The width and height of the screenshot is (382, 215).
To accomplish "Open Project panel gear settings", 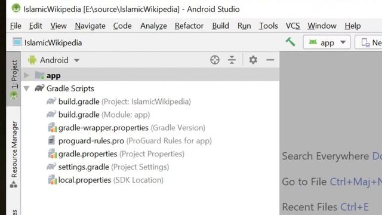I will [253, 60].
